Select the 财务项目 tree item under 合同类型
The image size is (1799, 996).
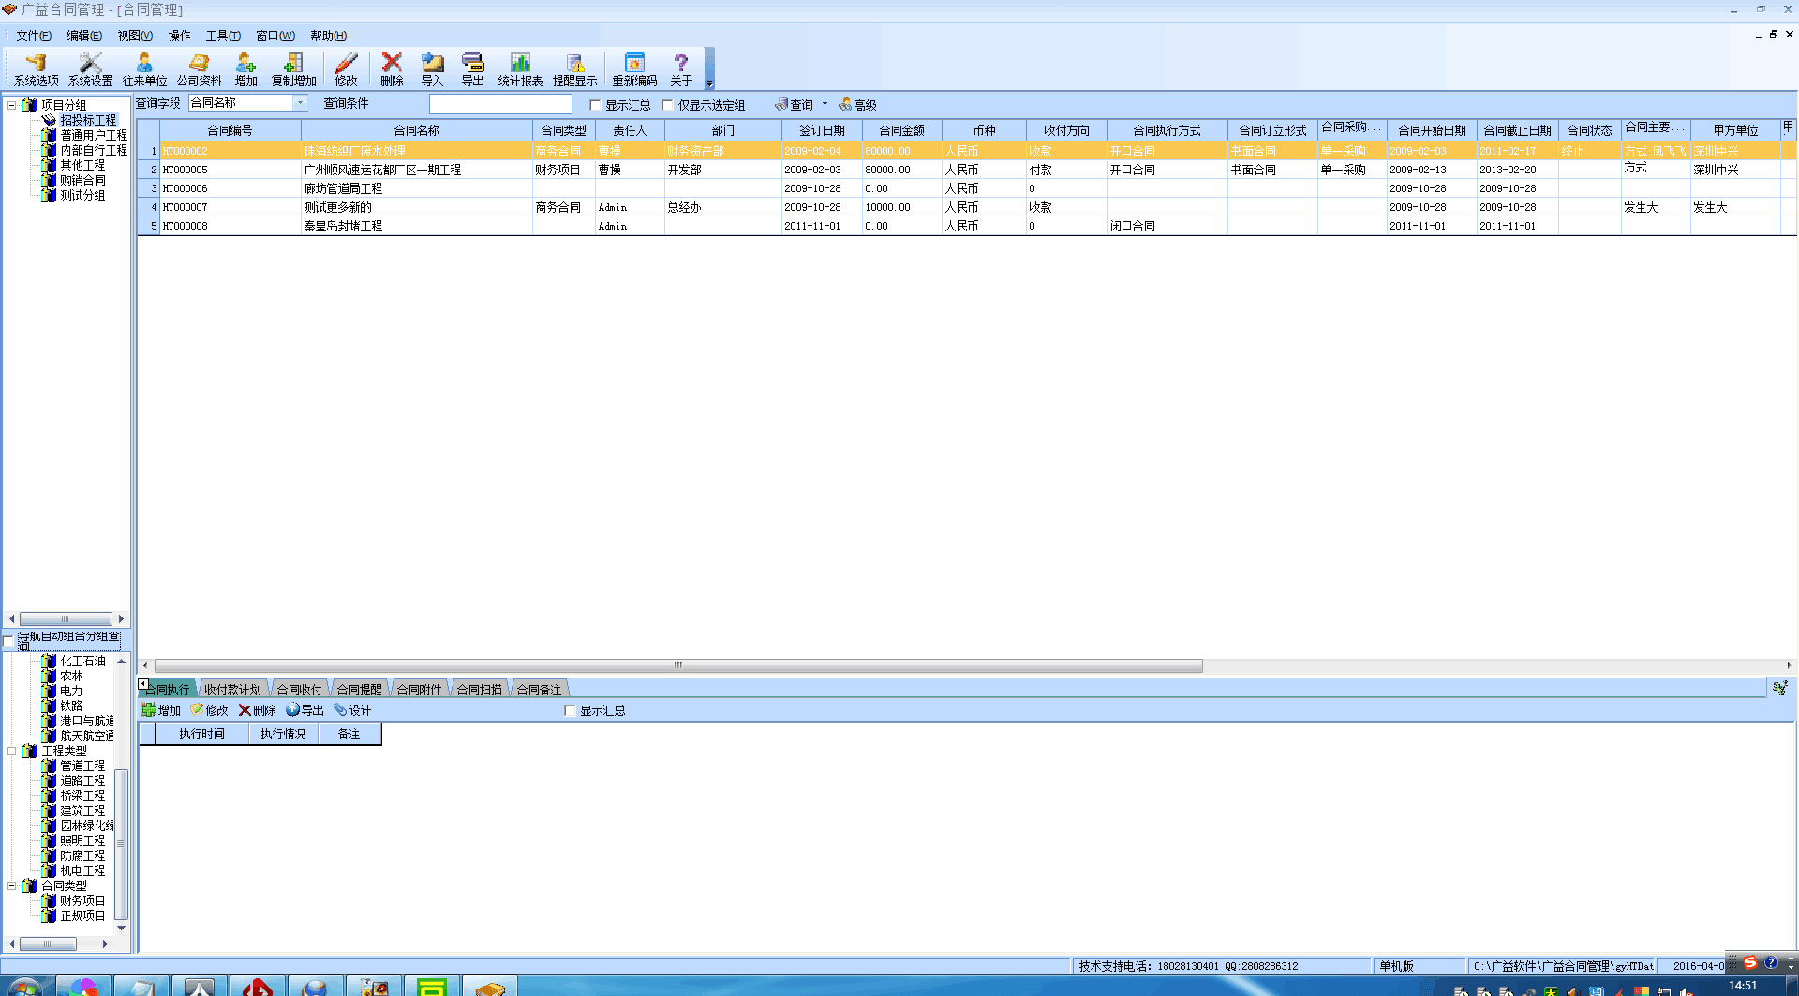82,900
